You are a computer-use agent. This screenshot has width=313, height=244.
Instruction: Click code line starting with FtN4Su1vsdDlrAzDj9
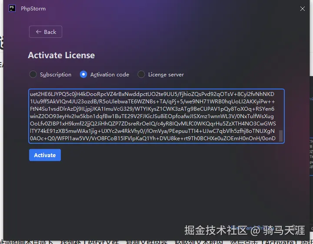[x=152, y=109]
